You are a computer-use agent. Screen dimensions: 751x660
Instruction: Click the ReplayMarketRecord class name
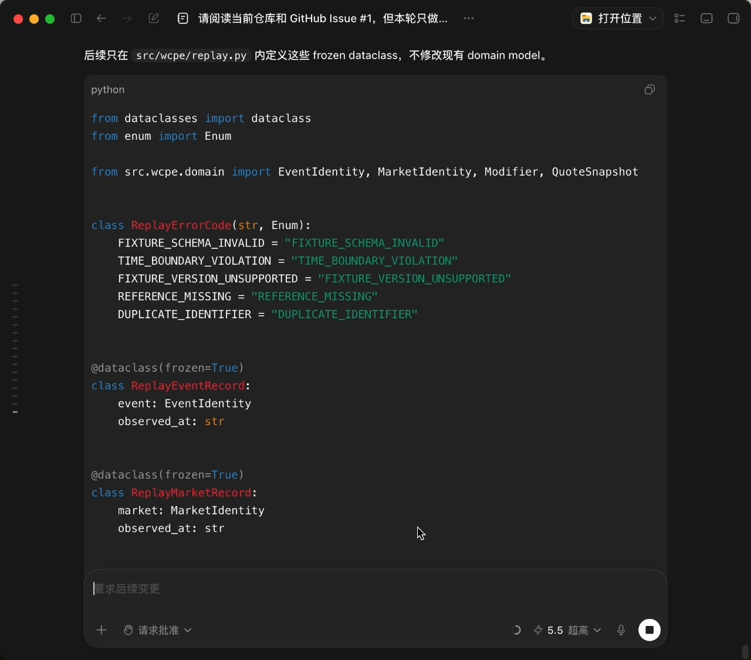click(x=191, y=493)
